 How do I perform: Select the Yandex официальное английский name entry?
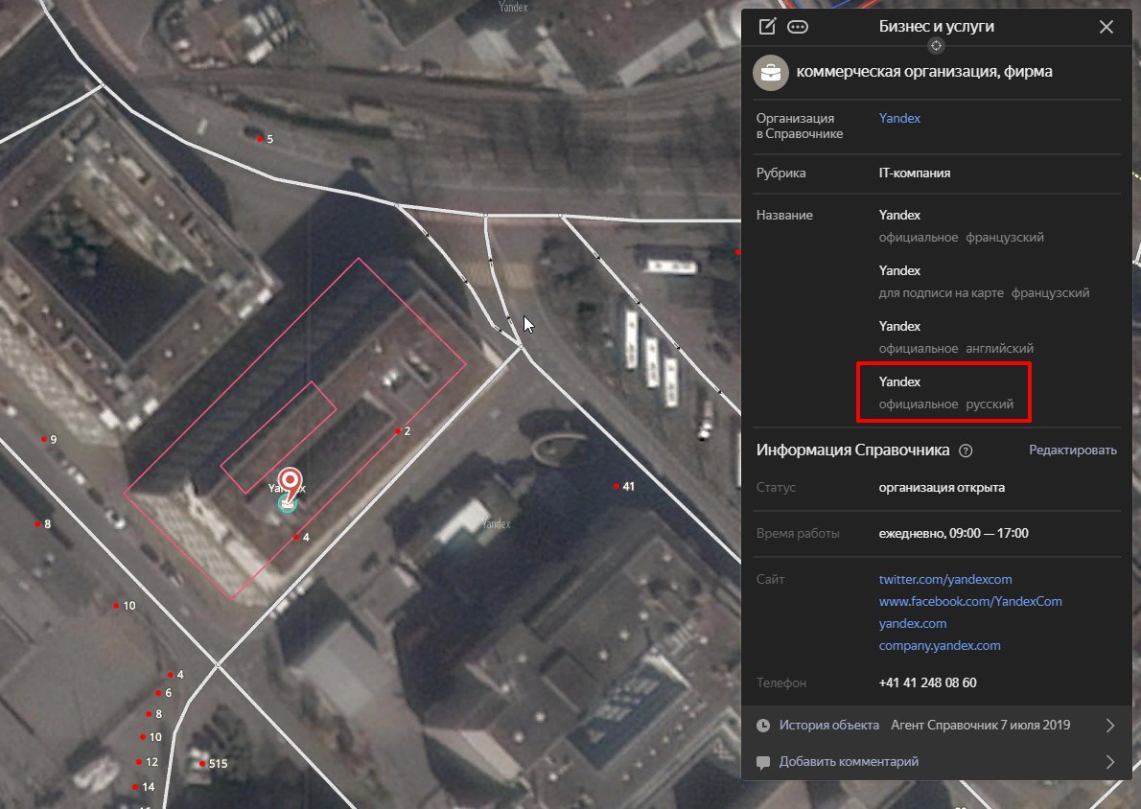(956, 336)
